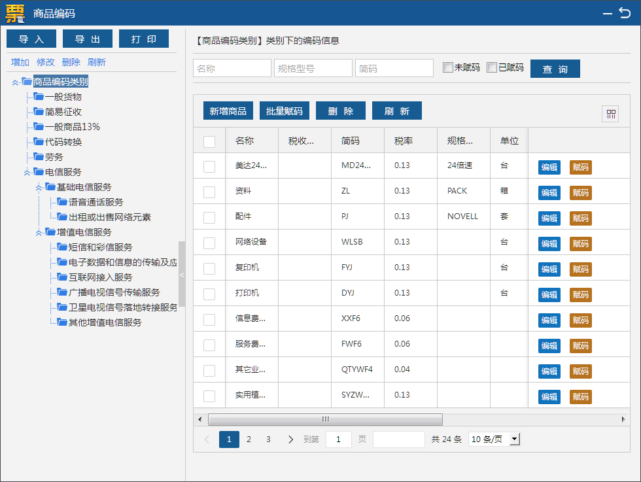Check the row checkbox for 打印机
641x482 pixels.
[209, 294]
